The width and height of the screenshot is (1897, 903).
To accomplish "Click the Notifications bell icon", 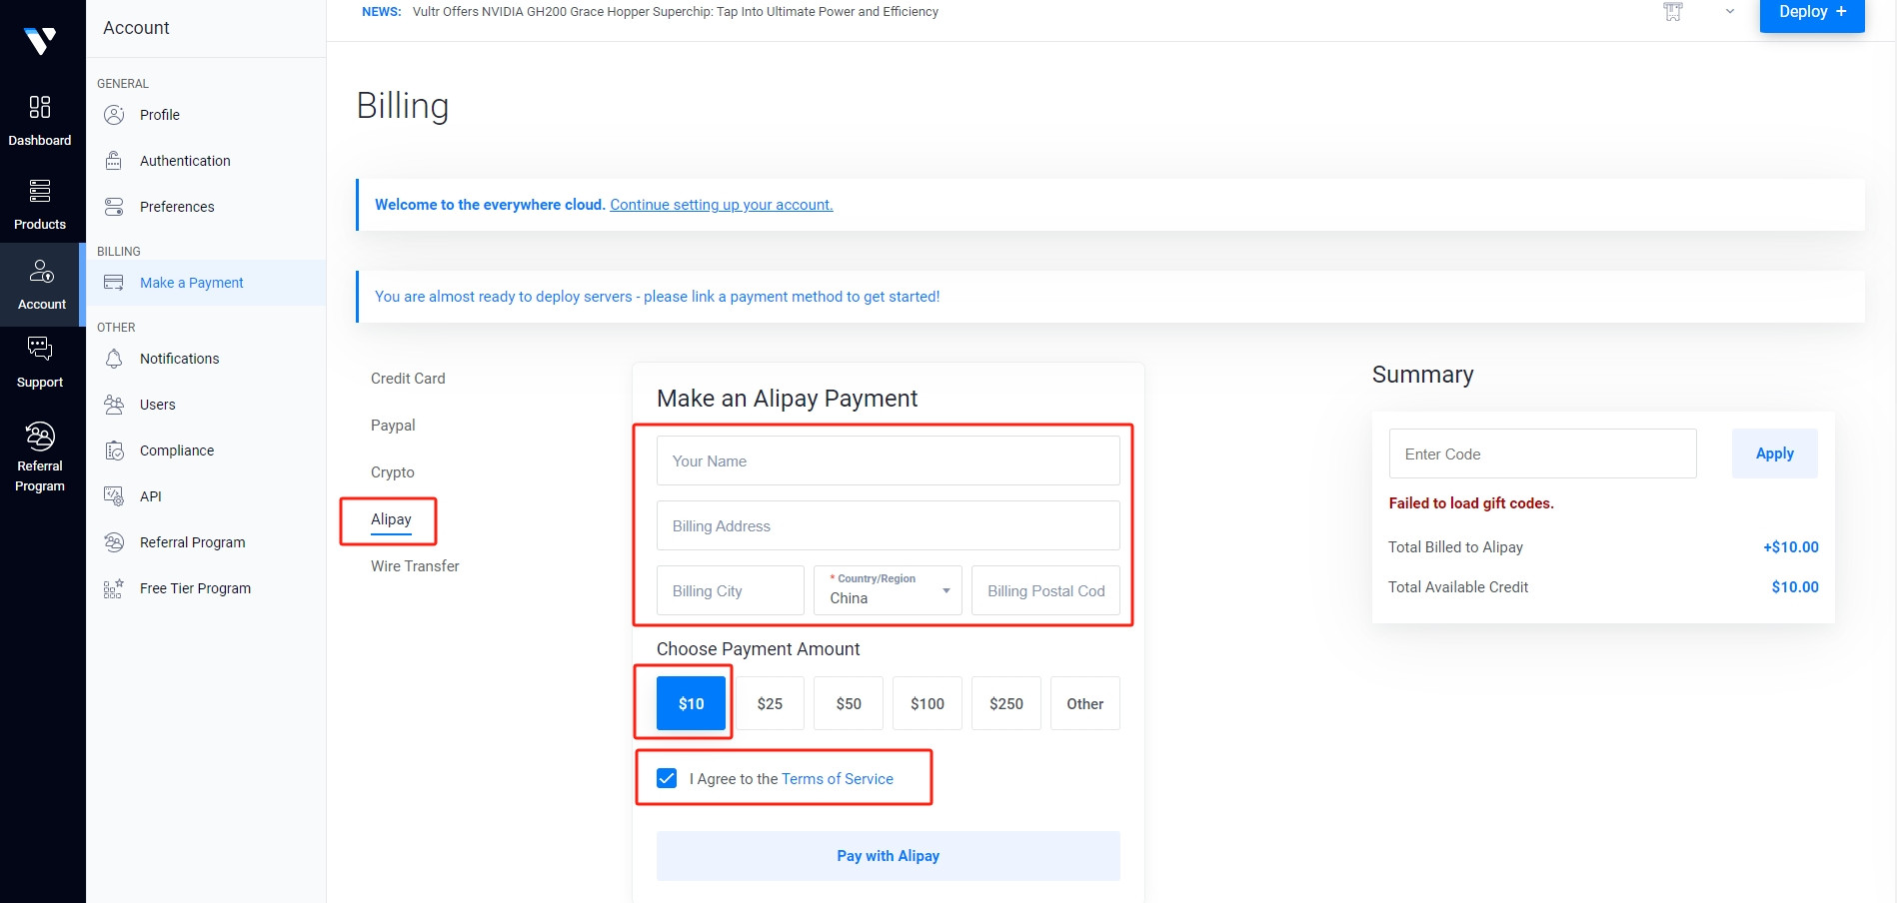I will tap(114, 359).
